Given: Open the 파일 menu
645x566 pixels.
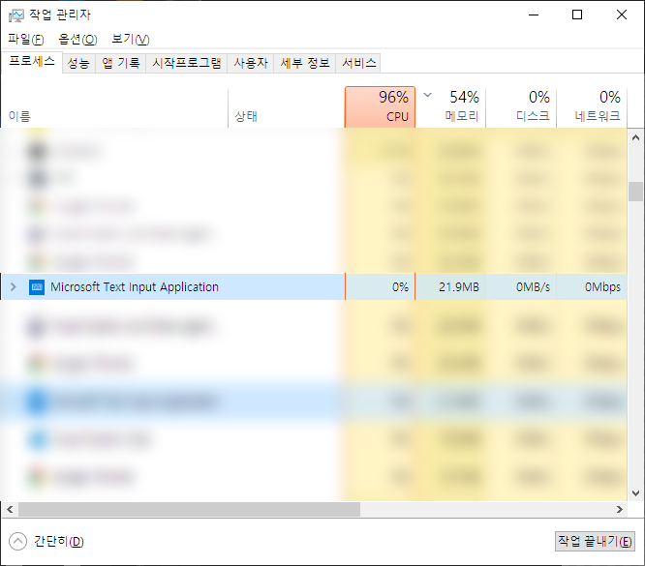Looking at the screenshot, I should pyautogui.click(x=26, y=39).
